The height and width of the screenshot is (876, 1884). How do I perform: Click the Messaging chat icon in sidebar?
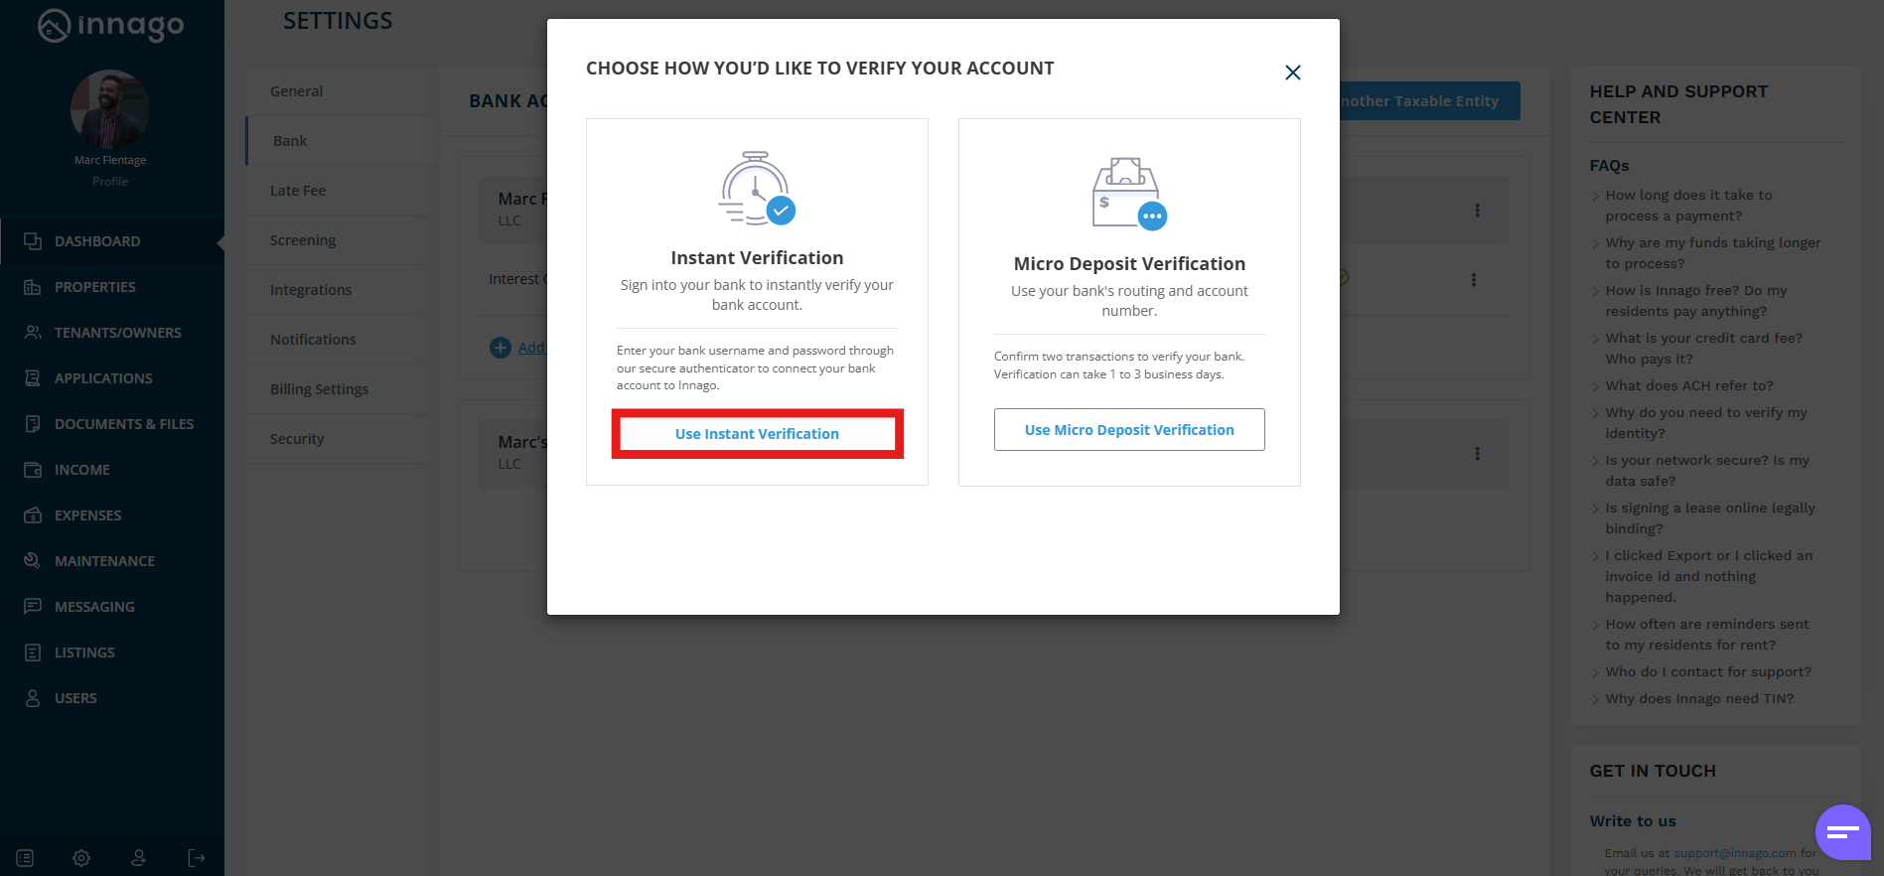click(x=33, y=607)
